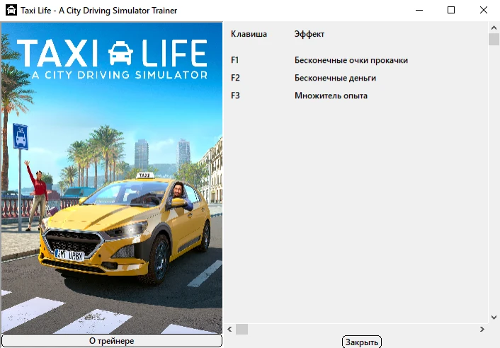Click the vertical scrollbar up arrow

(494, 28)
